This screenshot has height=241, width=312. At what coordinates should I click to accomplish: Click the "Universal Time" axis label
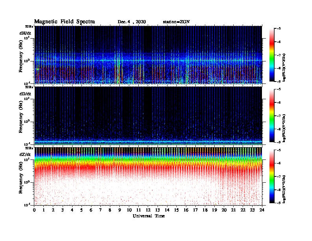149,216
